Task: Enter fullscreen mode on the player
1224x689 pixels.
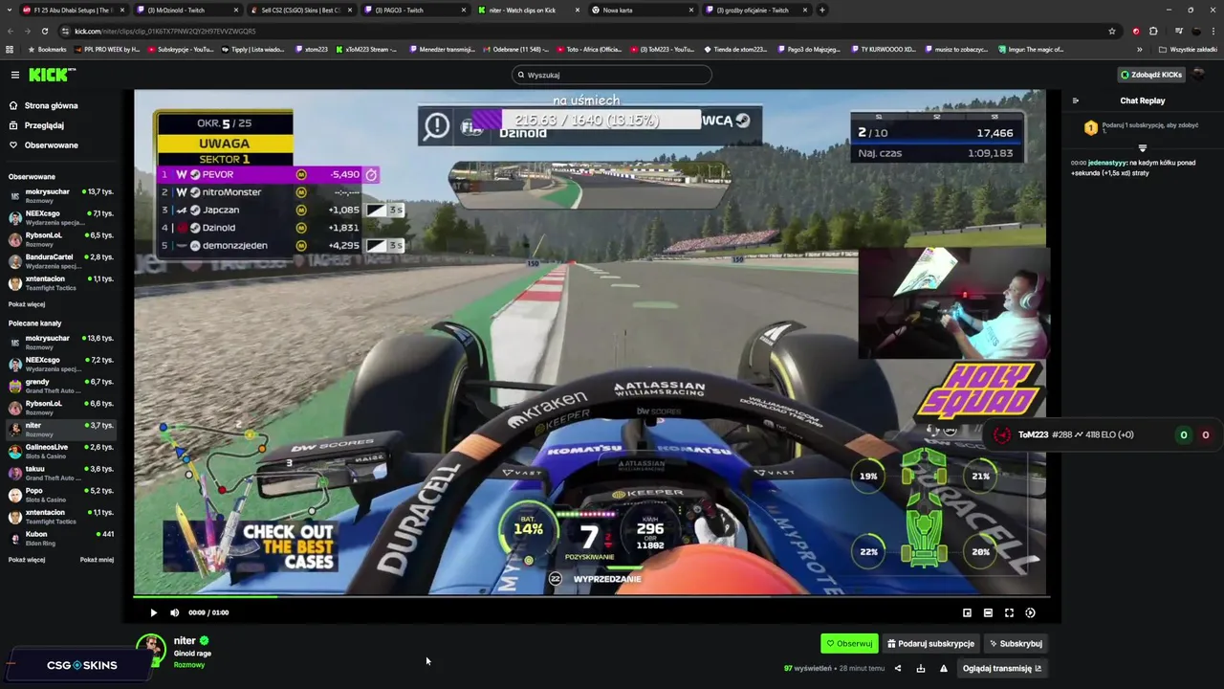Action: tap(1009, 612)
